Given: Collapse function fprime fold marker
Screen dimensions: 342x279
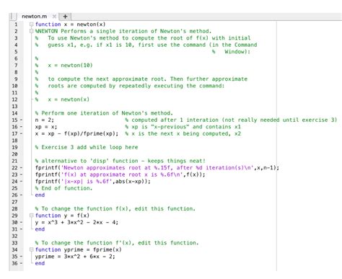Looking at the screenshot, I should point(31,249).
